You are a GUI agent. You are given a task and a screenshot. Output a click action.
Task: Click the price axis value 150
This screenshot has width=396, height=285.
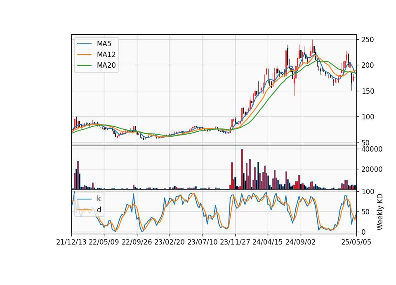[368, 91]
